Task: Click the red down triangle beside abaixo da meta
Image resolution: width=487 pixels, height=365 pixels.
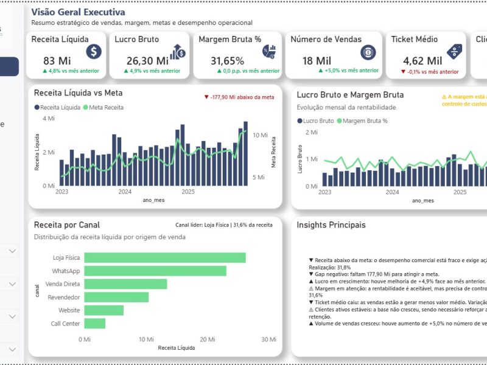Action: [206, 97]
